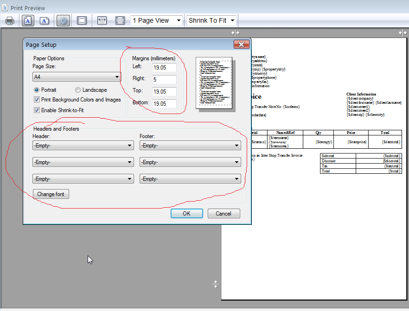Toggle headers and footers toolbar icon
Screen dimensions: 409x311
tap(82, 20)
